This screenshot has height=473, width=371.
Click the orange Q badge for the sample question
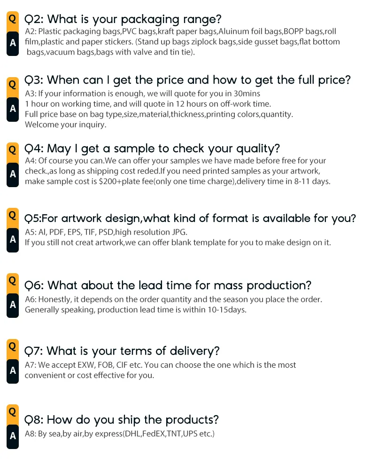13,150
